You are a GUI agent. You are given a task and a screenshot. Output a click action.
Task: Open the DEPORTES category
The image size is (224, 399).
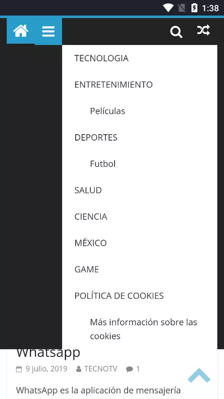tap(96, 138)
